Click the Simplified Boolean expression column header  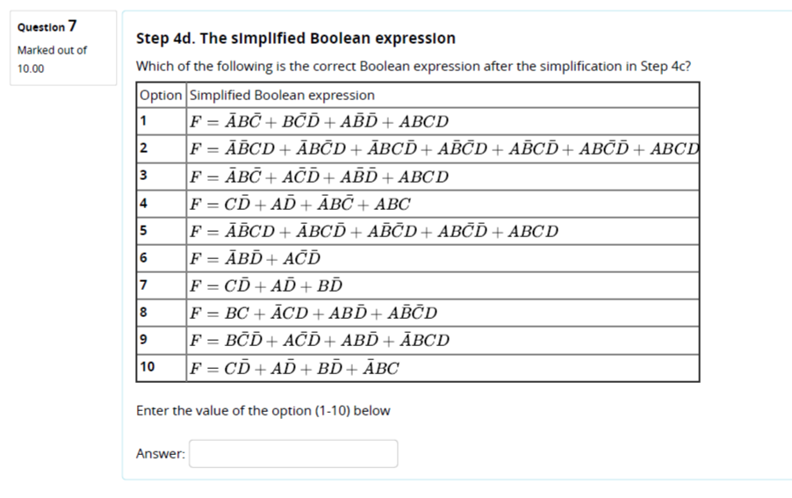[282, 95]
